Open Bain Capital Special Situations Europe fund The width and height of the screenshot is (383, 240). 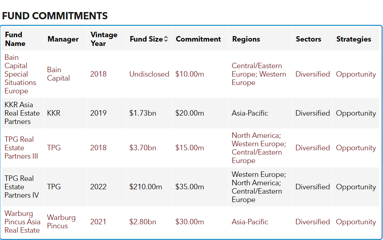point(20,74)
